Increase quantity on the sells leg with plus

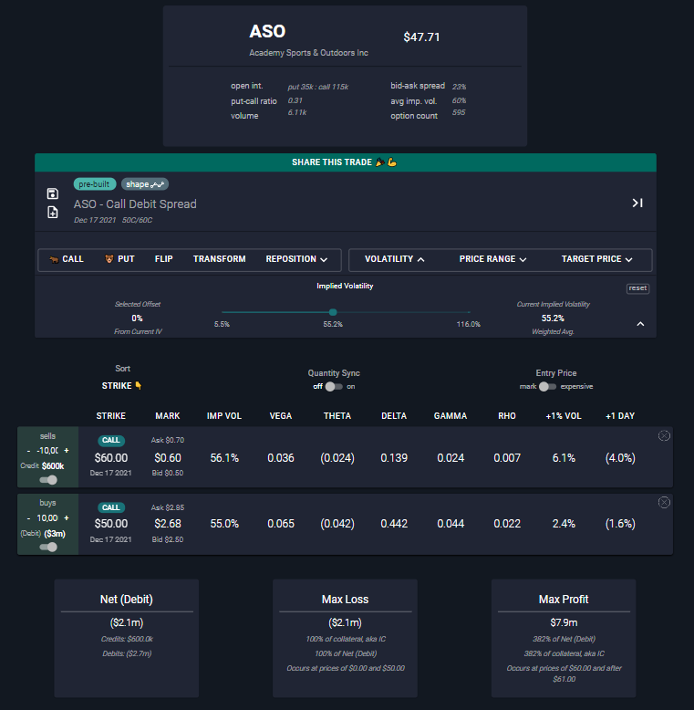[67, 451]
